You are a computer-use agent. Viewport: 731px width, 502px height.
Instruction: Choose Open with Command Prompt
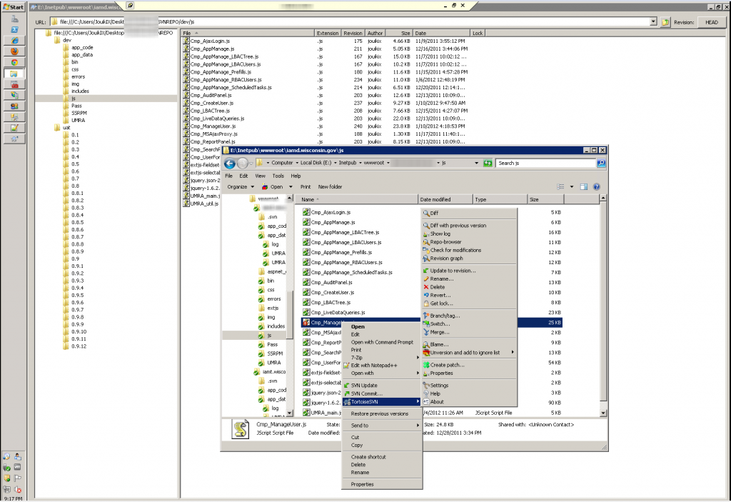coord(382,342)
